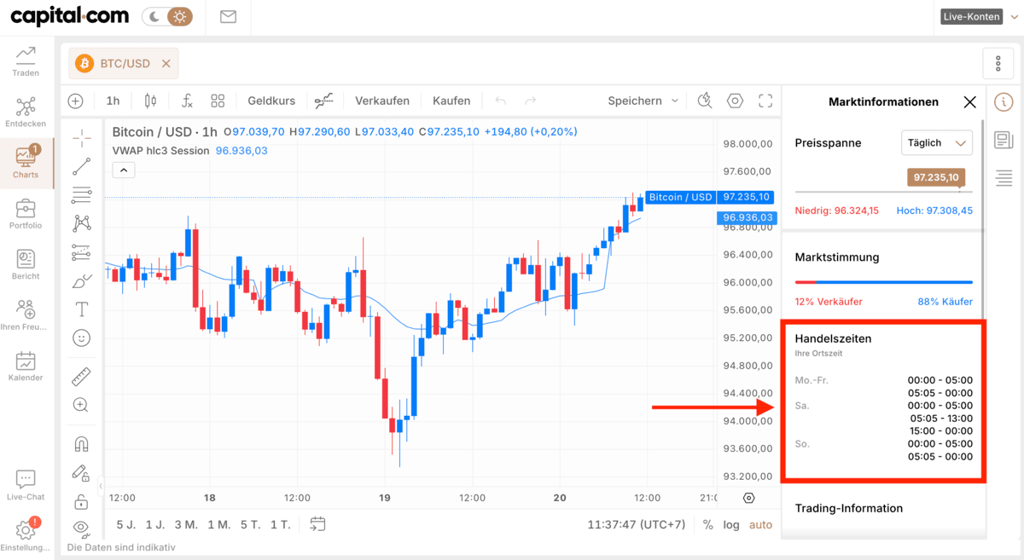Select the BTC/USD chart tab
1024x560 pixels.
(125, 63)
